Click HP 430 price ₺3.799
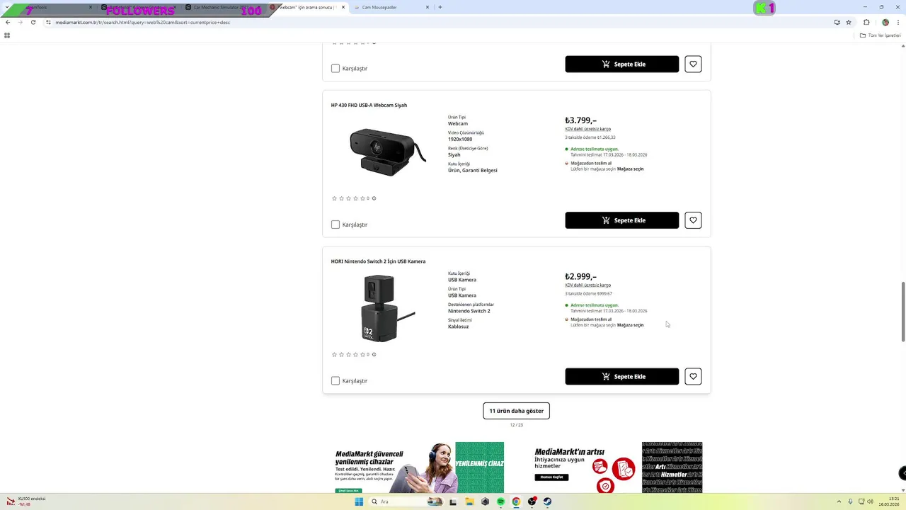 click(x=580, y=120)
